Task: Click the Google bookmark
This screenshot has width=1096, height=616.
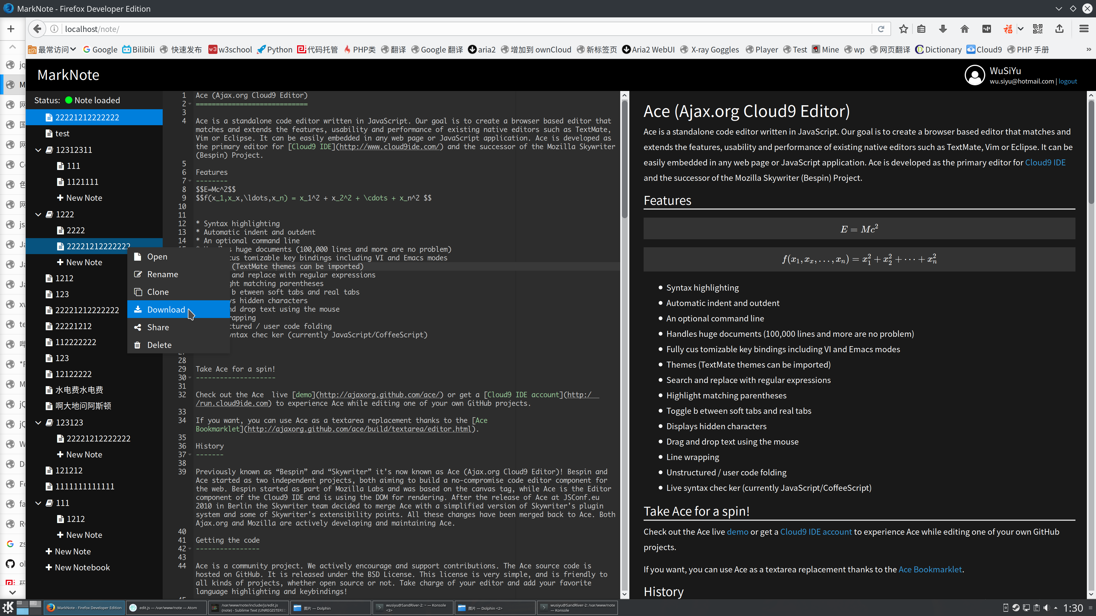Action: (100, 50)
